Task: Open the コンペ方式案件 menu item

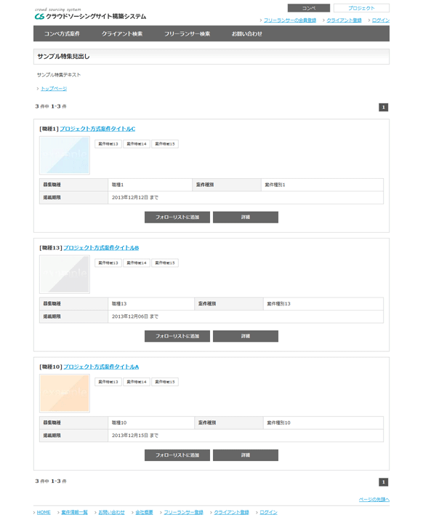Action: point(62,33)
